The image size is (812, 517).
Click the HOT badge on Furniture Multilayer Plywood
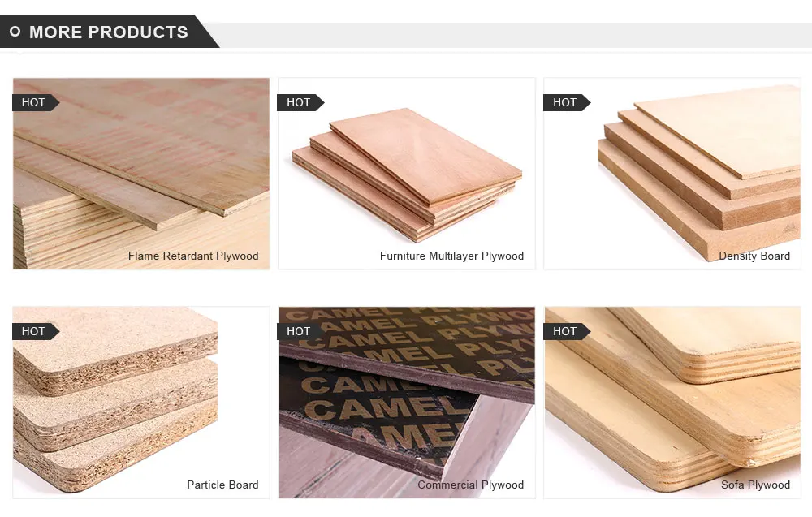coord(300,102)
